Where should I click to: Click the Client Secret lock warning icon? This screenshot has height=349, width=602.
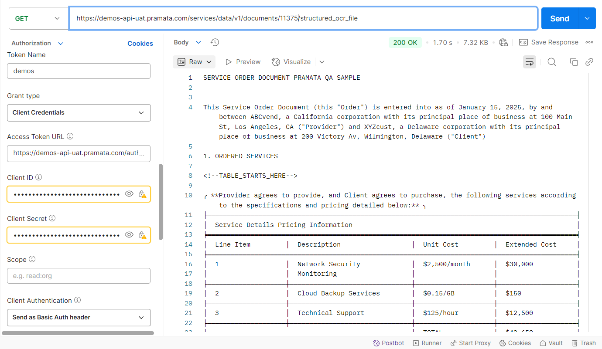(142, 235)
